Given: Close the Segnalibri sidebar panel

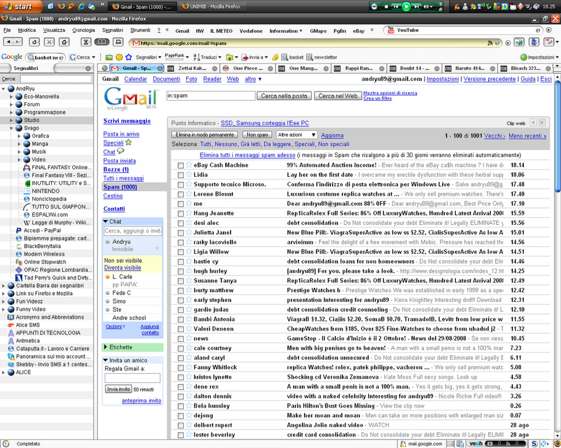Looking at the screenshot, I should [x=88, y=68].
